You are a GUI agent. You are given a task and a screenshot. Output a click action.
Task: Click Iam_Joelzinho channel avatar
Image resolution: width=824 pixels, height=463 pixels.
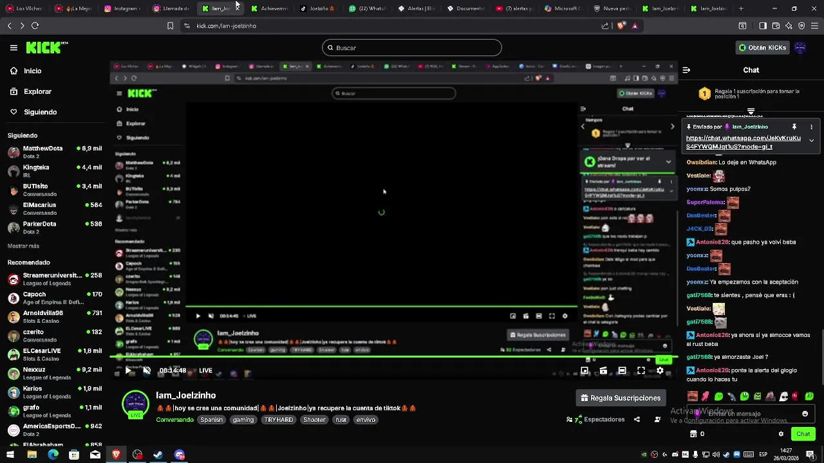(x=136, y=404)
